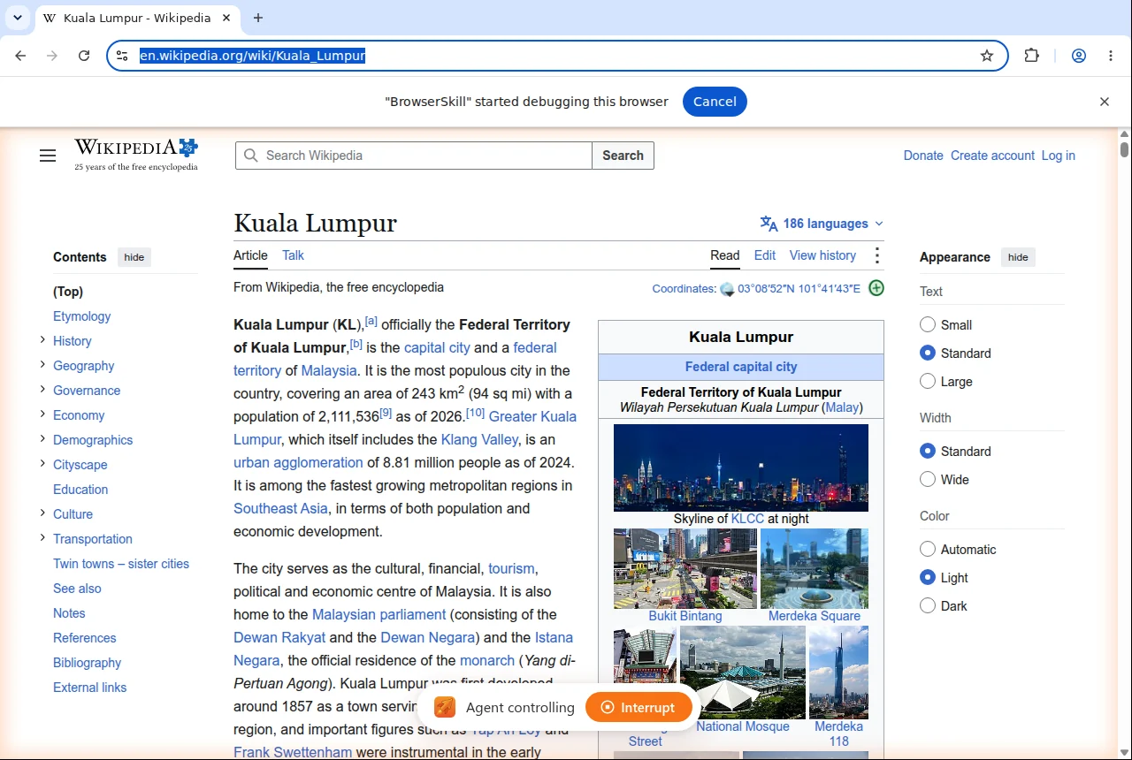Click the Interrupt button
This screenshot has width=1132, height=760.
click(x=639, y=707)
